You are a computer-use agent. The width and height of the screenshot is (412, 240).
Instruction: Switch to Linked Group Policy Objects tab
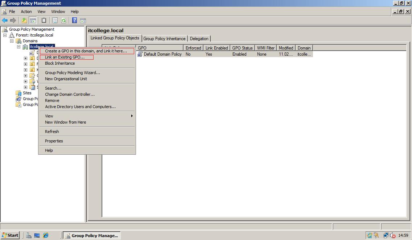coord(115,38)
